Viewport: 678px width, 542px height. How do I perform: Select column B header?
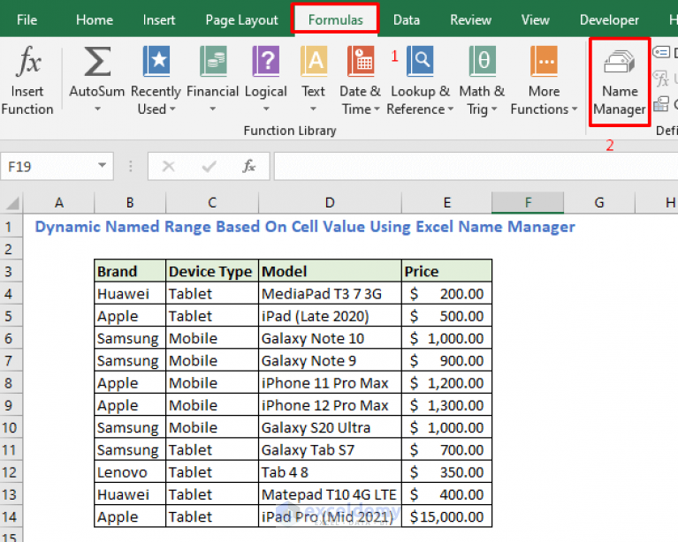click(130, 202)
